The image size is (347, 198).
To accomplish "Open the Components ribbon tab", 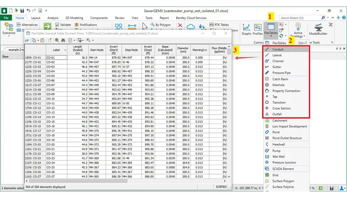I will click(x=99, y=18).
